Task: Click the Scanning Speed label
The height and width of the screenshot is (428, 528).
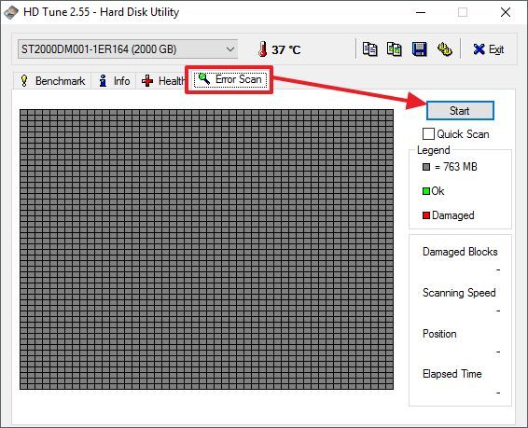Action: [x=459, y=293]
